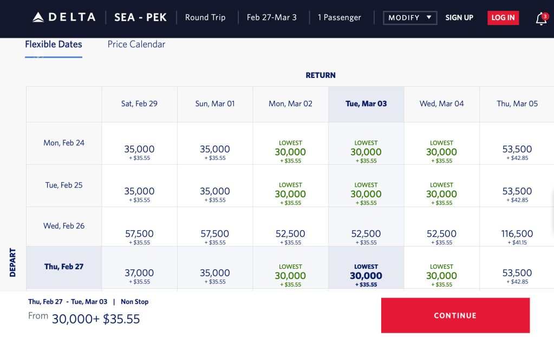
Task: Click the 1 Passenger label in header
Action: pyautogui.click(x=340, y=17)
